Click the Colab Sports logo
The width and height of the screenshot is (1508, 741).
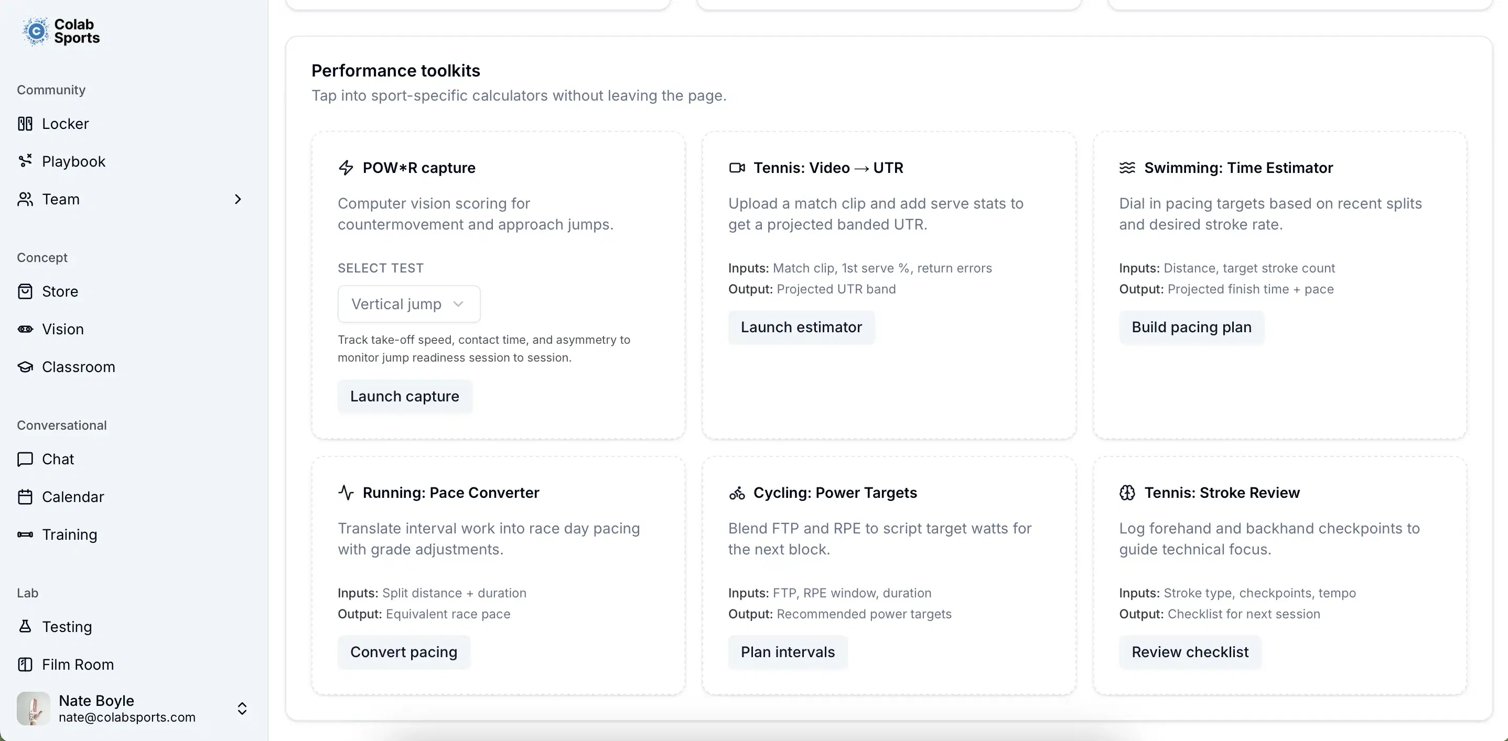coord(61,31)
